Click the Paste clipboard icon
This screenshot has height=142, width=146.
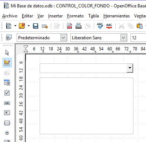click(x=140, y=26)
